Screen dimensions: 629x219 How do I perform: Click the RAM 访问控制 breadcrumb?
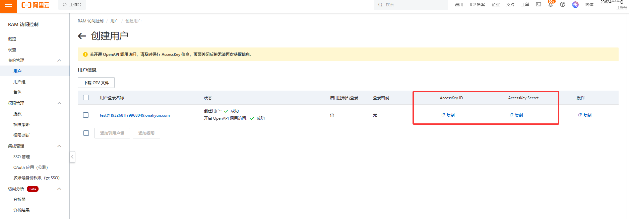click(x=90, y=21)
